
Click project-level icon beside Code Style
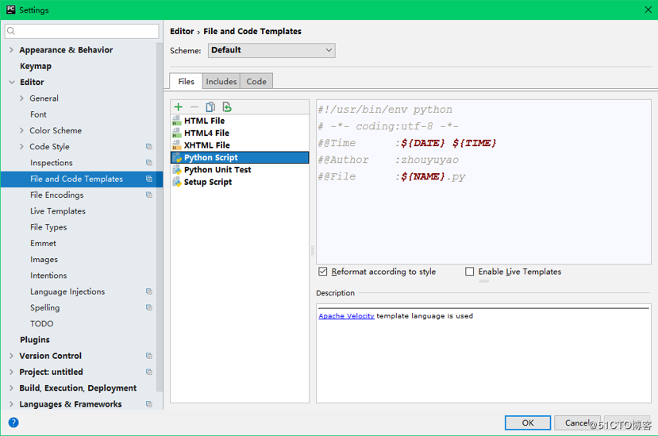click(149, 147)
